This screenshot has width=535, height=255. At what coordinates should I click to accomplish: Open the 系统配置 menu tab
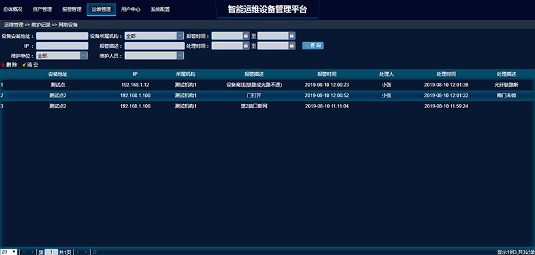[x=160, y=9]
